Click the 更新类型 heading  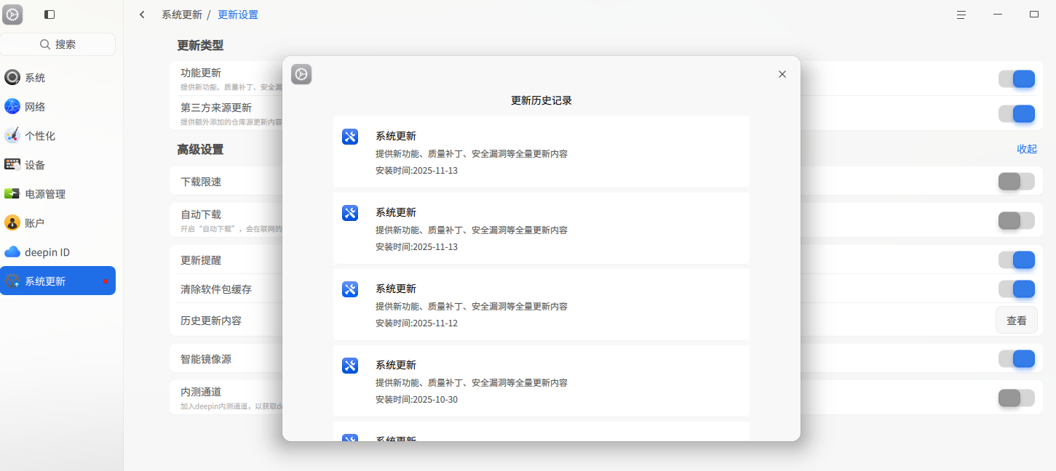coord(200,45)
